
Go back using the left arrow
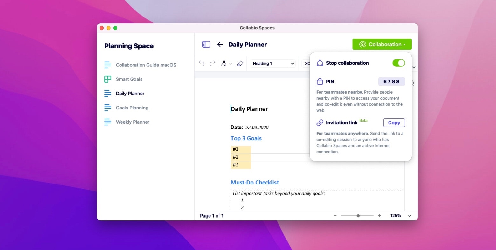(x=220, y=45)
